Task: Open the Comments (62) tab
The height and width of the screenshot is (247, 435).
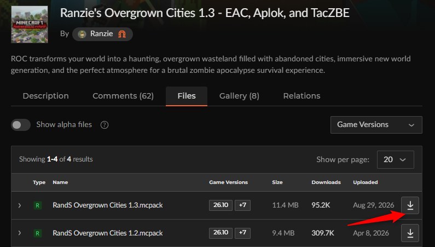Action: pyautogui.click(x=123, y=96)
